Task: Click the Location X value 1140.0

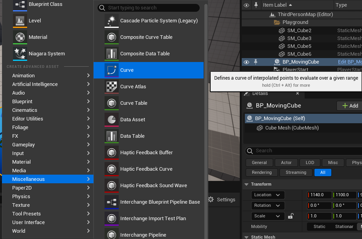Action: (320, 195)
